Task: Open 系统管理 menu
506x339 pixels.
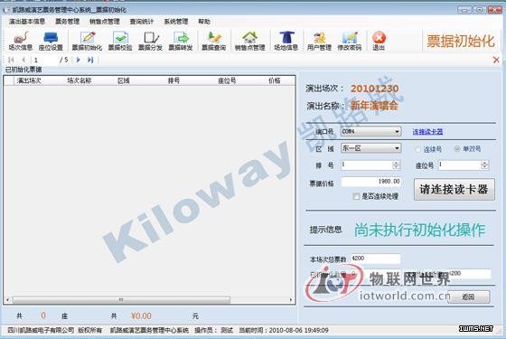Action: pos(176,22)
